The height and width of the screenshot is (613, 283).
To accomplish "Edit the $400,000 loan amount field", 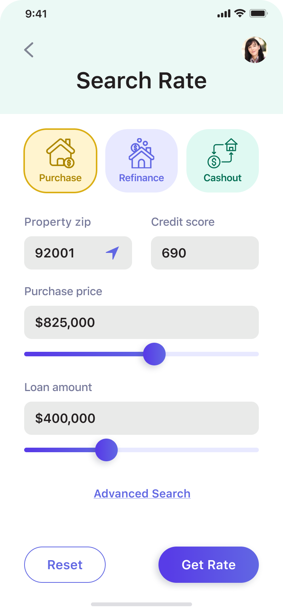I will tap(141, 418).
